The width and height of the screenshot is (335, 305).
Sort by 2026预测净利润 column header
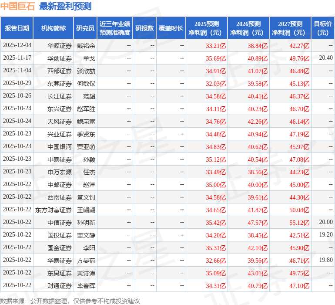click(x=248, y=28)
